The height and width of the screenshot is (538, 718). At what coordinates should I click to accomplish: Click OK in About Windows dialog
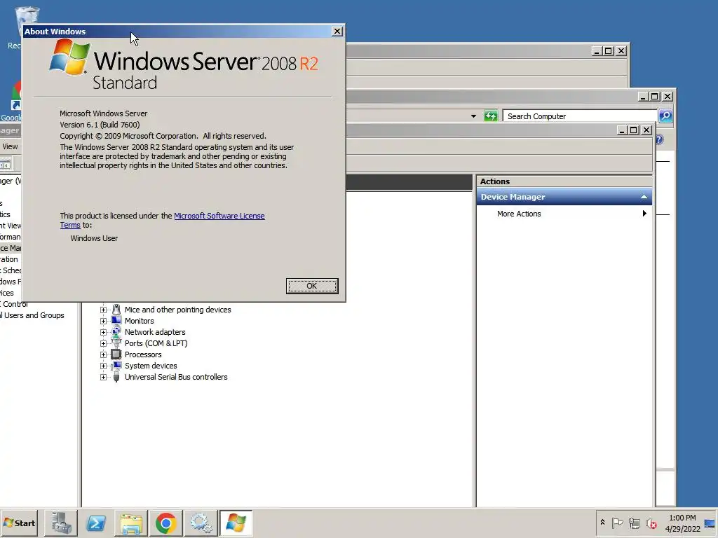tap(312, 286)
